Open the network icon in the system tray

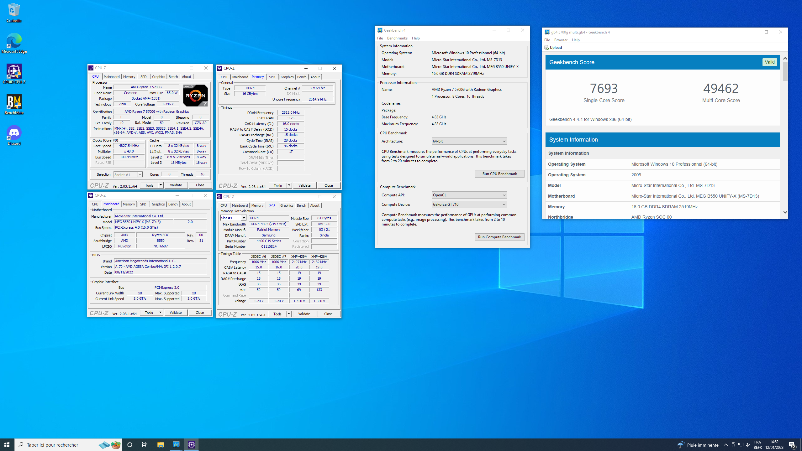[x=741, y=445]
